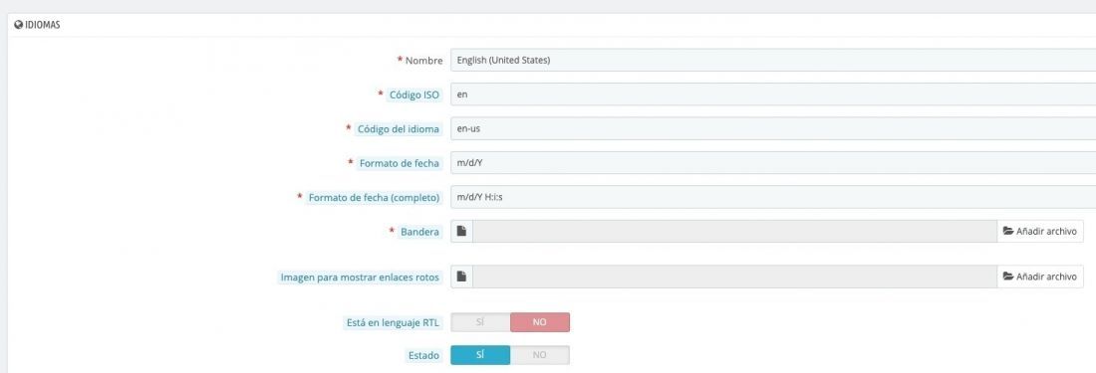Enable Estado with SÍ
This screenshot has height=373, width=1096.
pos(480,355)
